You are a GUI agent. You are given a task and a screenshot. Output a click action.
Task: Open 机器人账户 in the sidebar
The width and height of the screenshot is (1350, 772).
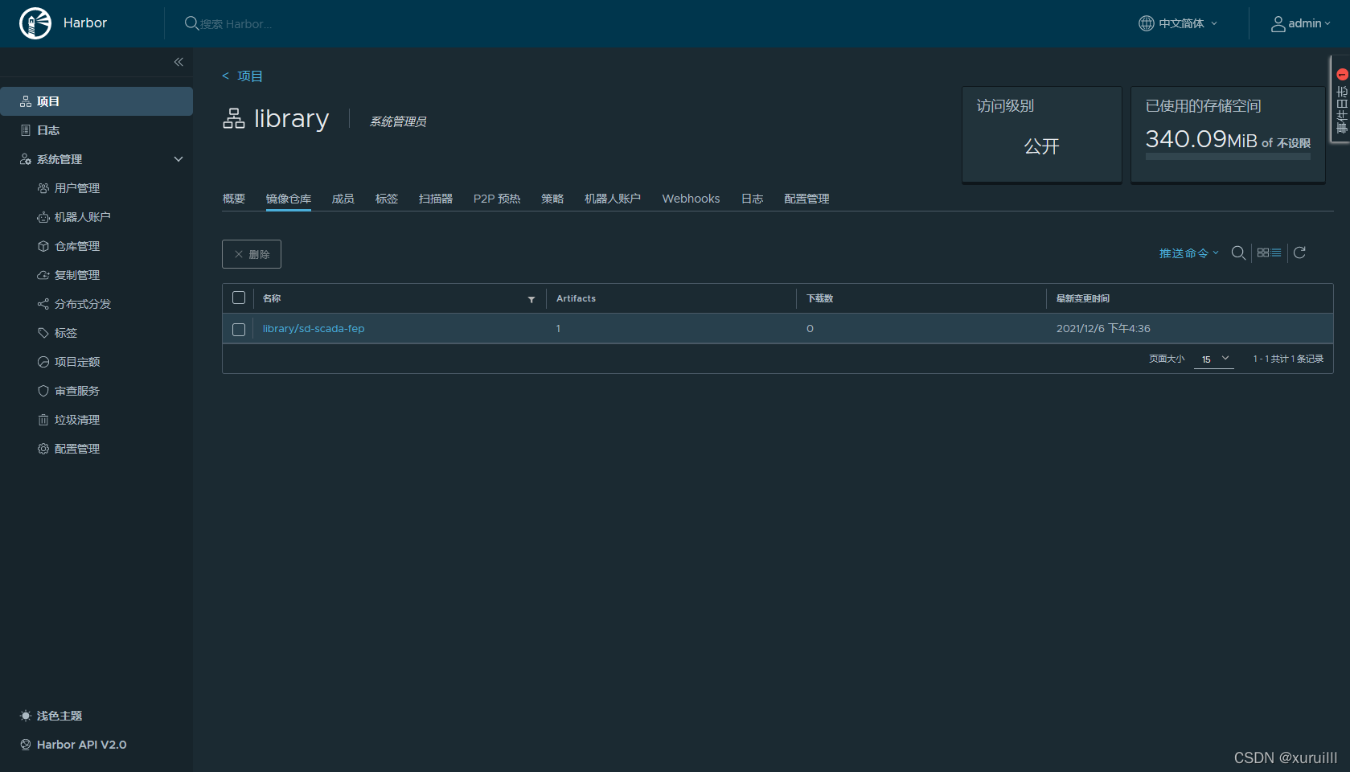[x=82, y=217]
